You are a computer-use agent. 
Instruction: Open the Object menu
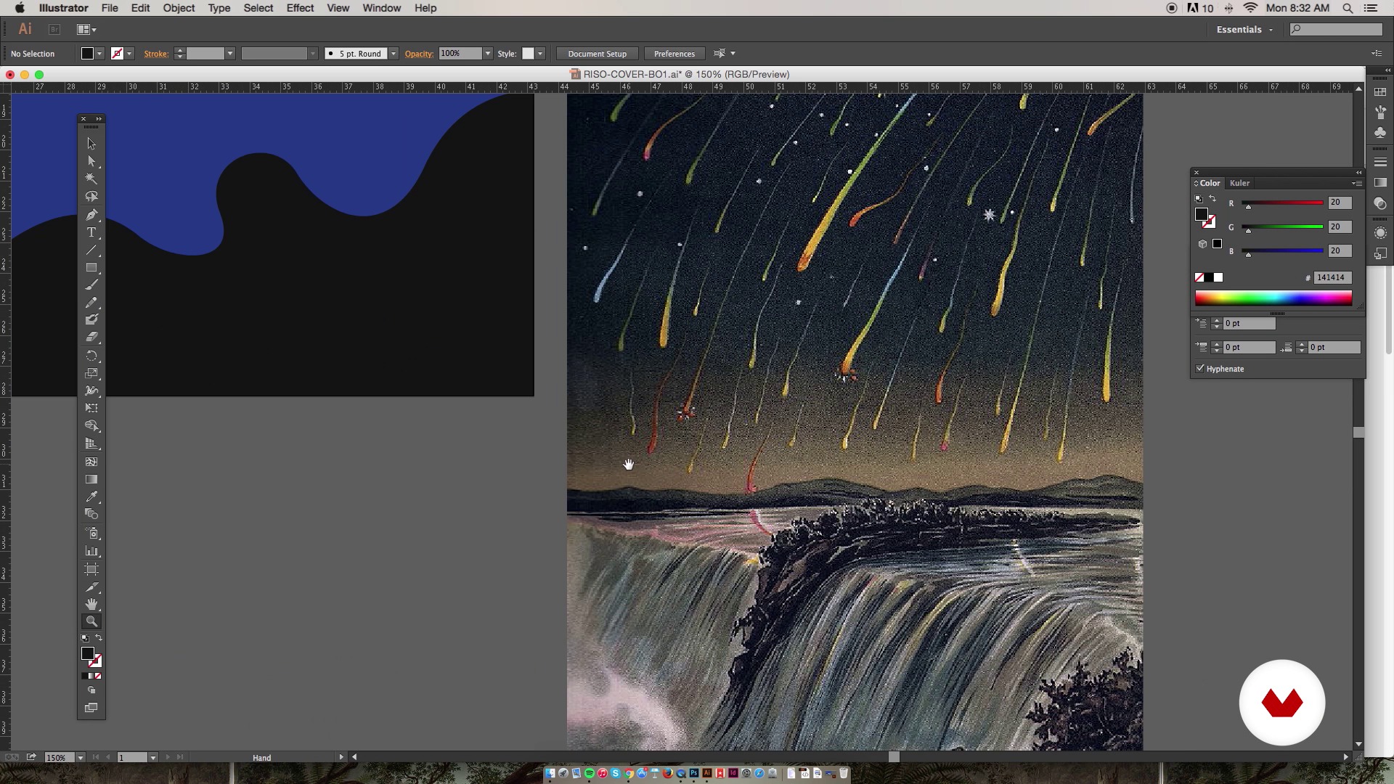[x=179, y=8]
